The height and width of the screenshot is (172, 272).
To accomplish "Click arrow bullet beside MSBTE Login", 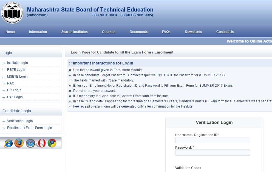I will [x=4, y=77].
